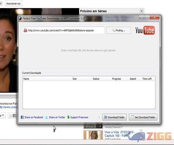Click the Twitter bird icon
The image size is (174, 145).
pos(46,117)
